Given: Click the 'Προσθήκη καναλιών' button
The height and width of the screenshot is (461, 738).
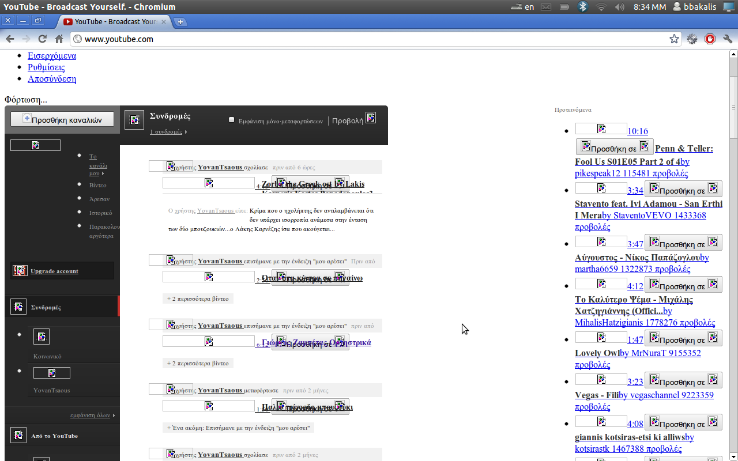Looking at the screenshot, I should [x=62, y=119].
